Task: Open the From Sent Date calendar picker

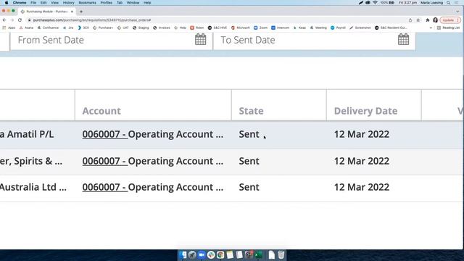Action: tap(200, 39)
